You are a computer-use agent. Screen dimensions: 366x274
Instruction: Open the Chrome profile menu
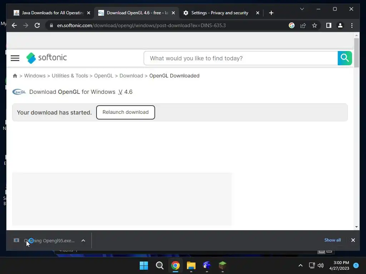click(340, 25)
